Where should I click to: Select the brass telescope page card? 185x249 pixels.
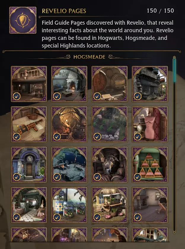29,124
